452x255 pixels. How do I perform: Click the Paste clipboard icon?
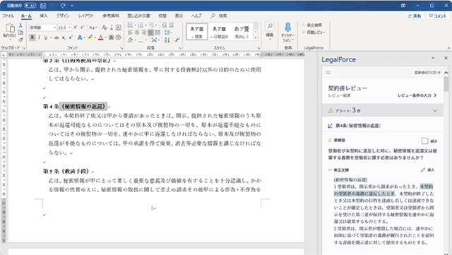point(10,28)
